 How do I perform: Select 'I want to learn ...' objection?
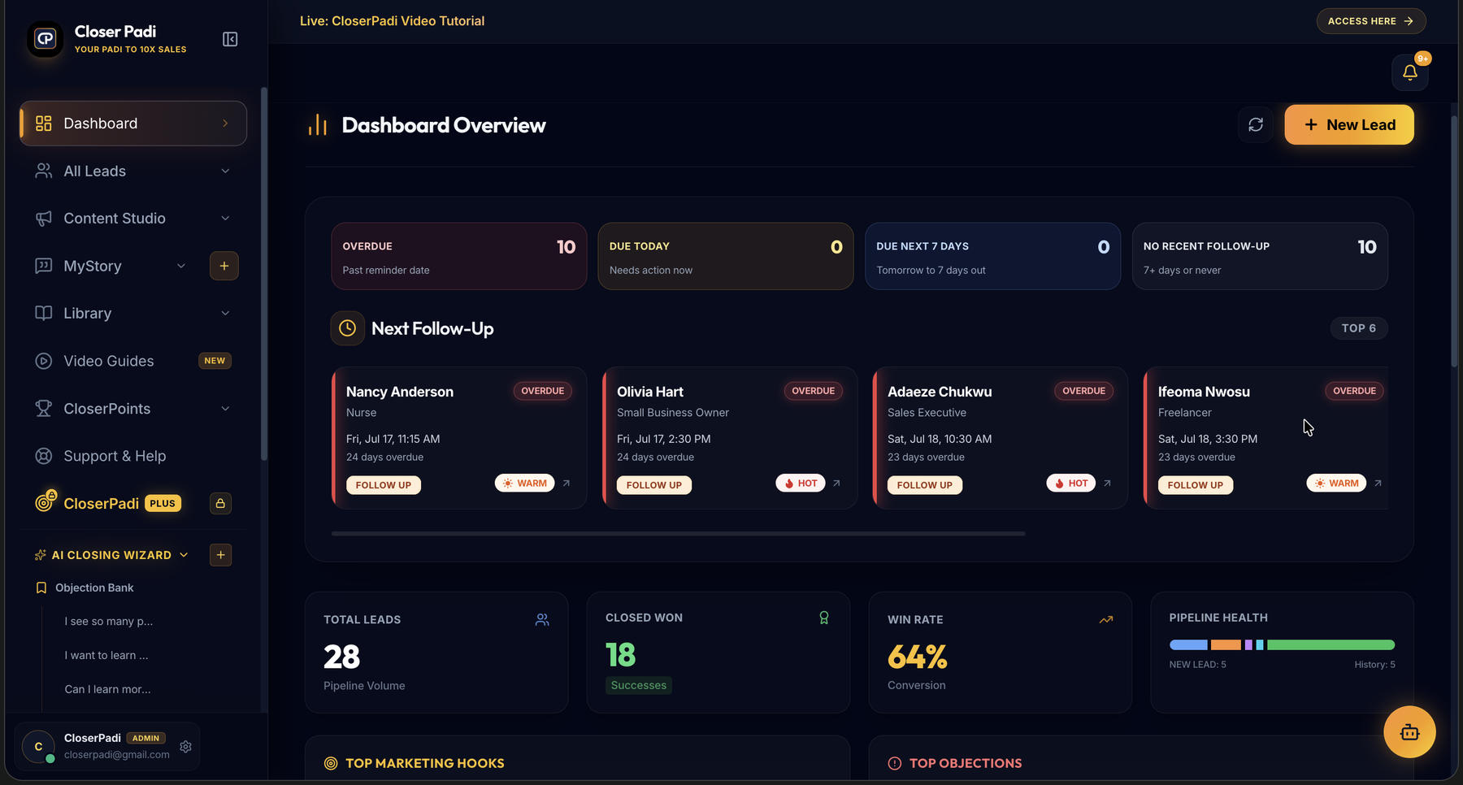(x=106, y=655)
